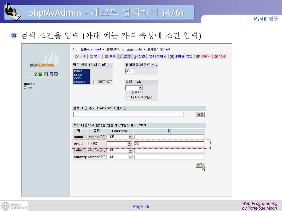Image resolution: width=282 pixels, height=211 pixels.
Task: Click the country value input field
Action: (169, 157)
